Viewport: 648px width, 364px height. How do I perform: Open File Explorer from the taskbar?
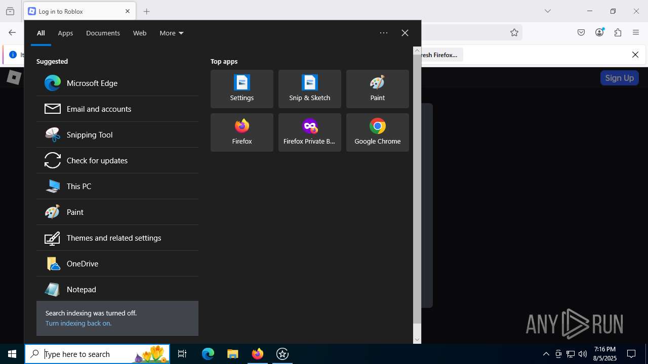pyautogui.click(x=233, y=354)
